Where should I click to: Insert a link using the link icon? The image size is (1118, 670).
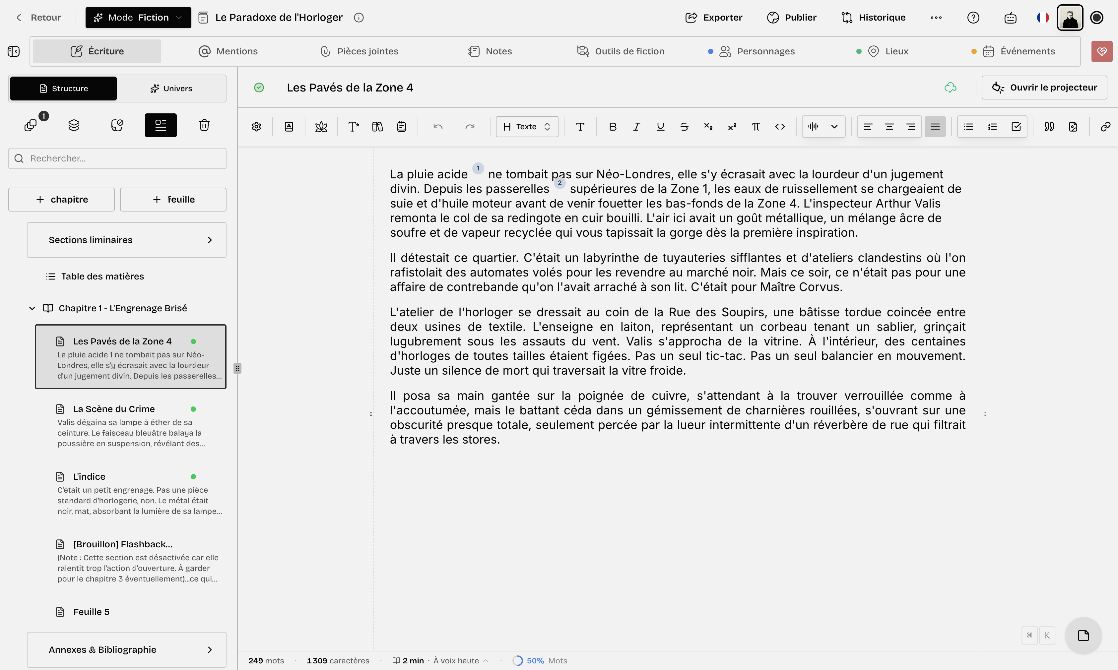click(1105, 126)
